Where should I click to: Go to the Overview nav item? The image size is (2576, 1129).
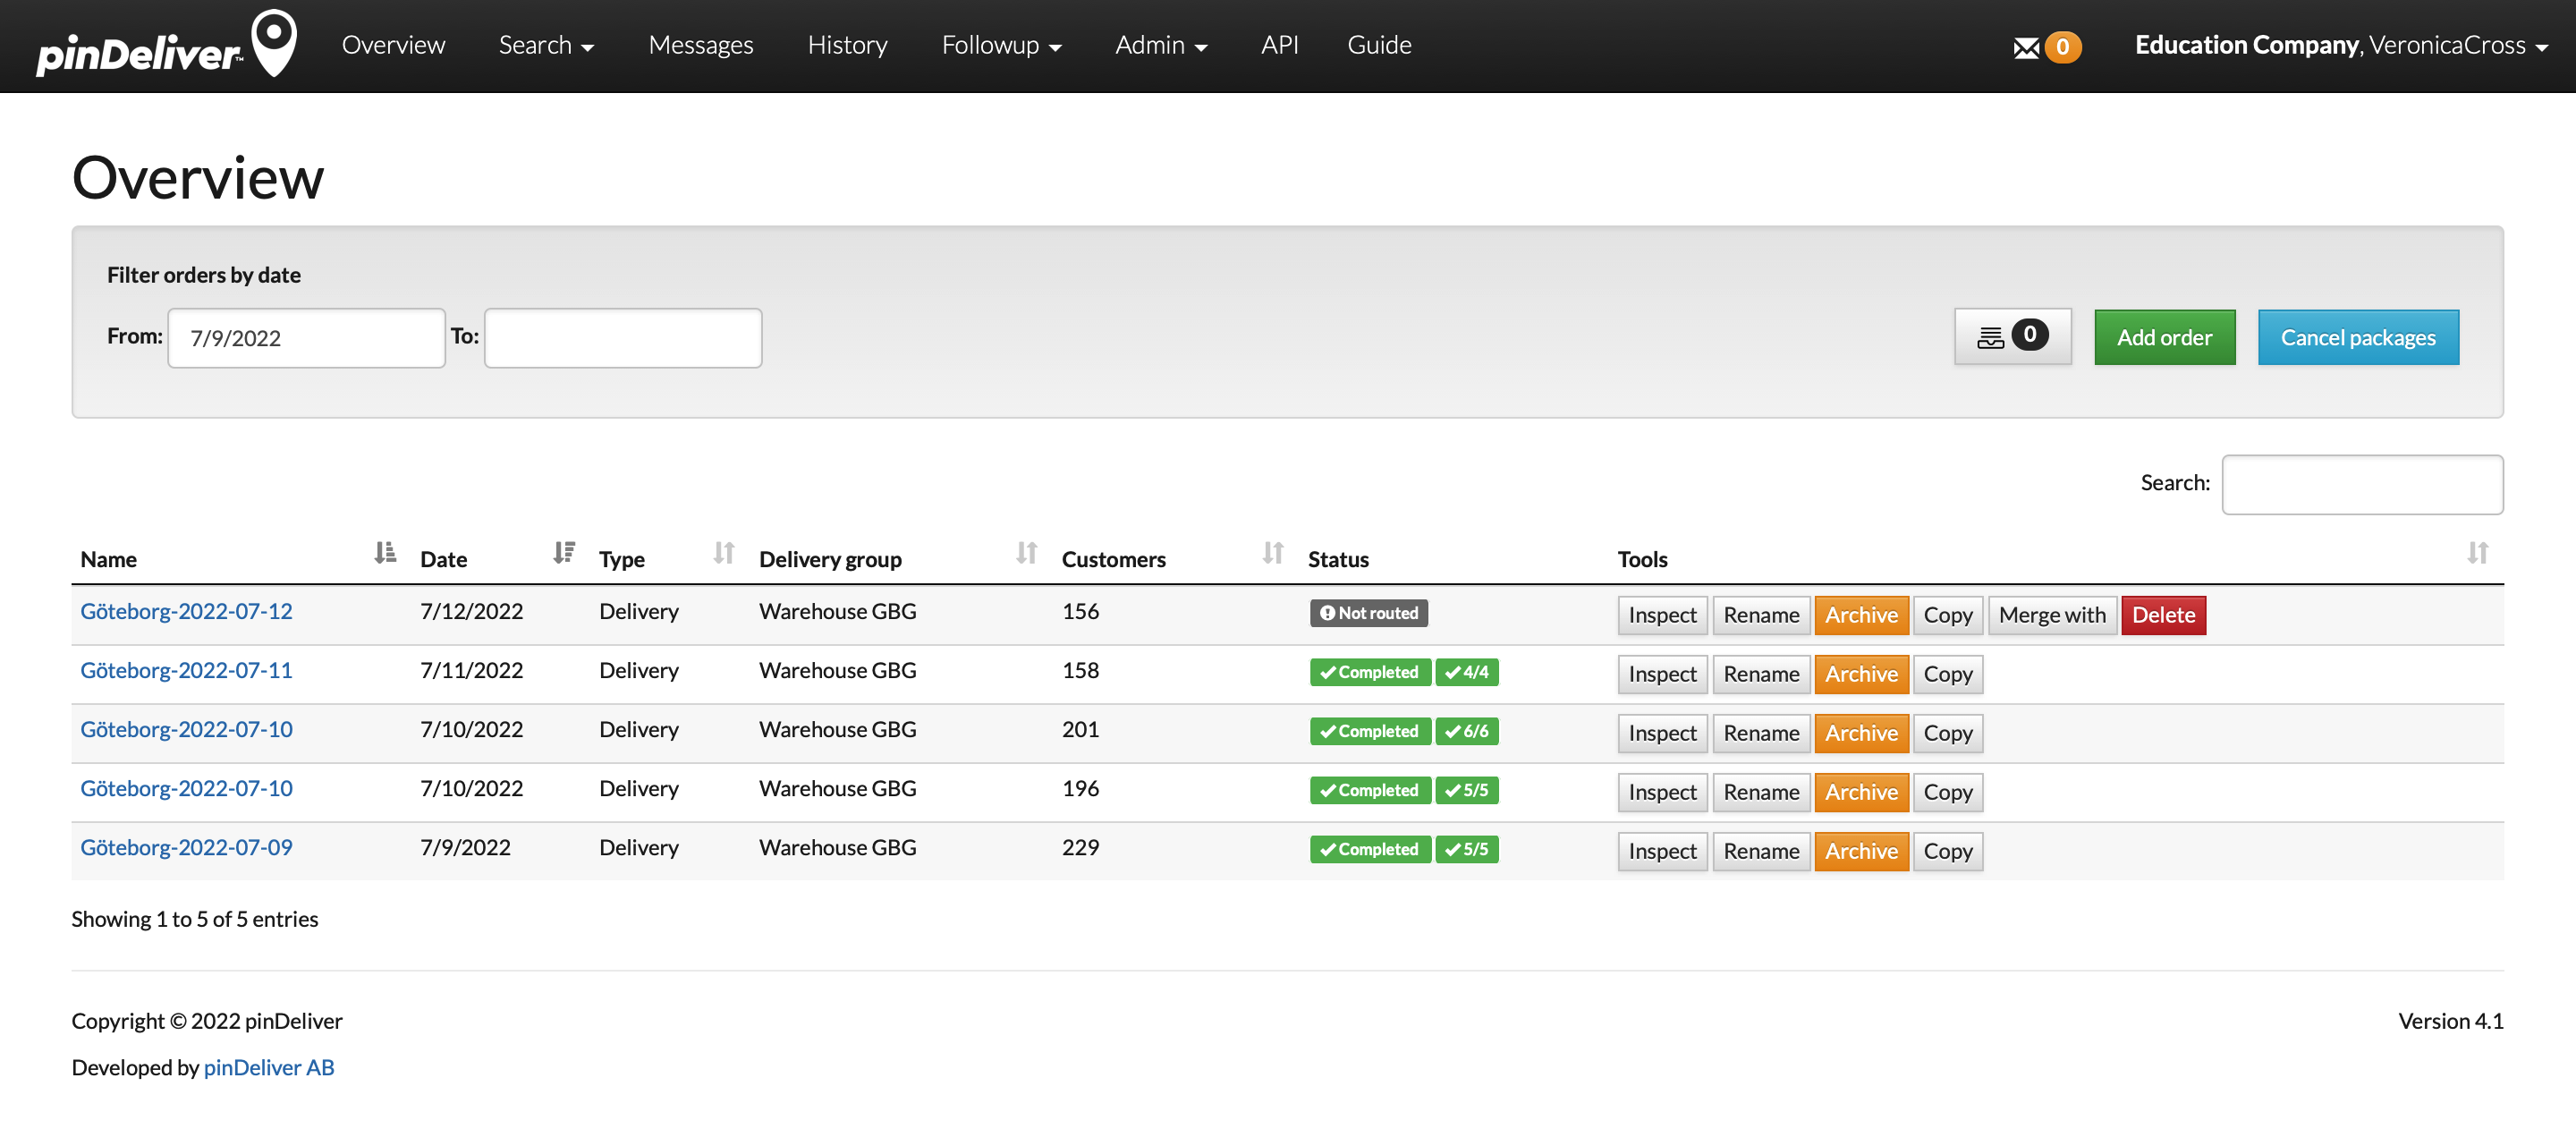(393, 45)
